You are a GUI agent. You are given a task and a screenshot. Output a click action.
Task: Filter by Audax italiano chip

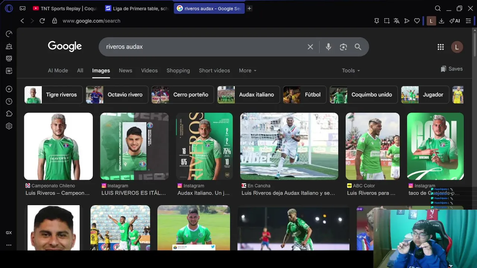[x=249, y=95]
